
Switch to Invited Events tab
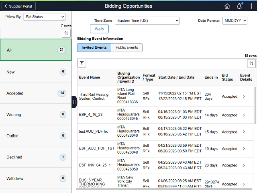click(94, 47)
